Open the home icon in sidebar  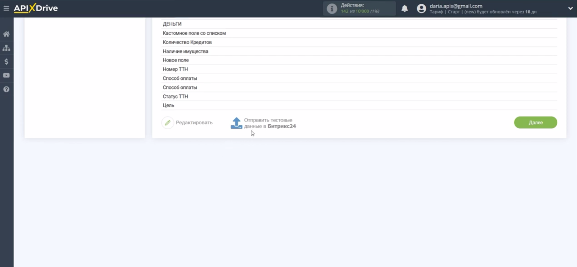[6, 34]
